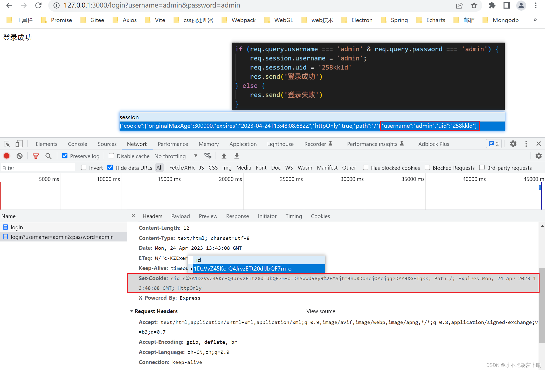Show more bookmarks chevron
545x370 pixels.
coord(535,20)
